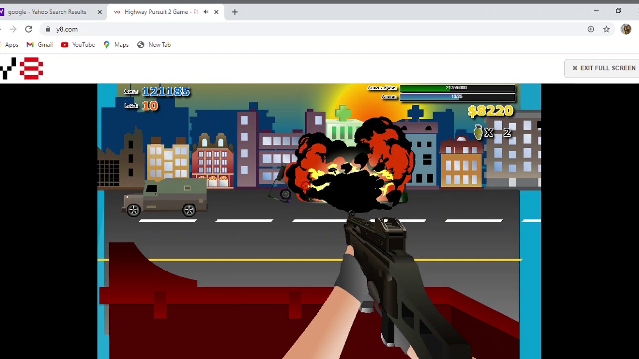Screen dimensions: 639x359
Task: Click the Armored Van health bar
Action: (457, 88)
